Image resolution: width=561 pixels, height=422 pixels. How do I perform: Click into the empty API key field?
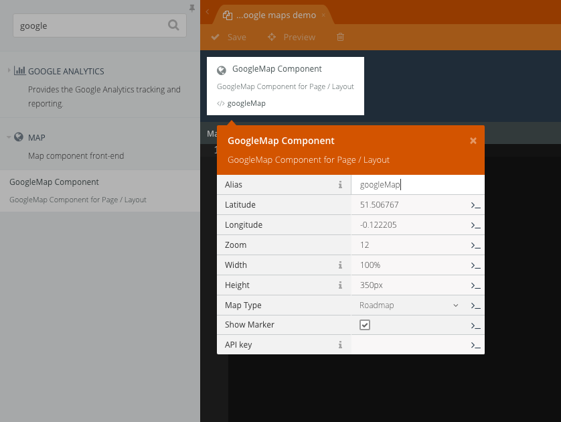(x=410, y=345)
